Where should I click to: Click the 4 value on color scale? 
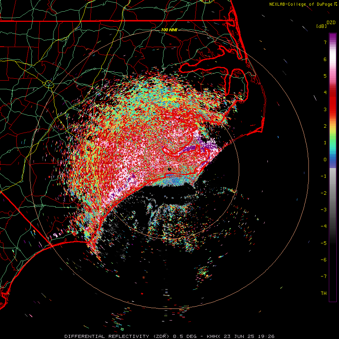(x=325, y=93)
